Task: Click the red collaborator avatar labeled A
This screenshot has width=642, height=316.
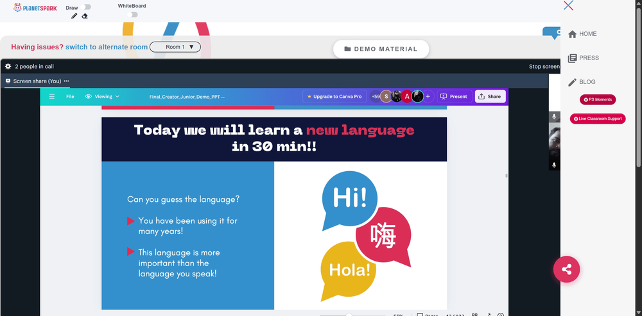Action: 406,97
